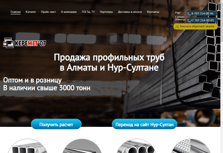
Task: Click the Нур-Султан: city label
Action: point(180,15)
